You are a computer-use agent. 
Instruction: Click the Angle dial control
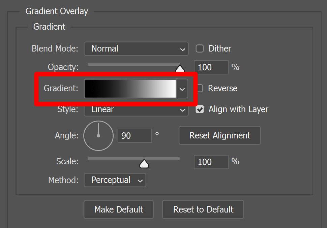click(x=98, y=136)
